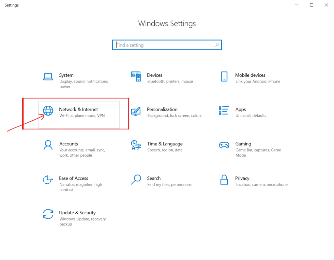Focus the Find a setting search box

pyautogui.click(x=163, y=45)
